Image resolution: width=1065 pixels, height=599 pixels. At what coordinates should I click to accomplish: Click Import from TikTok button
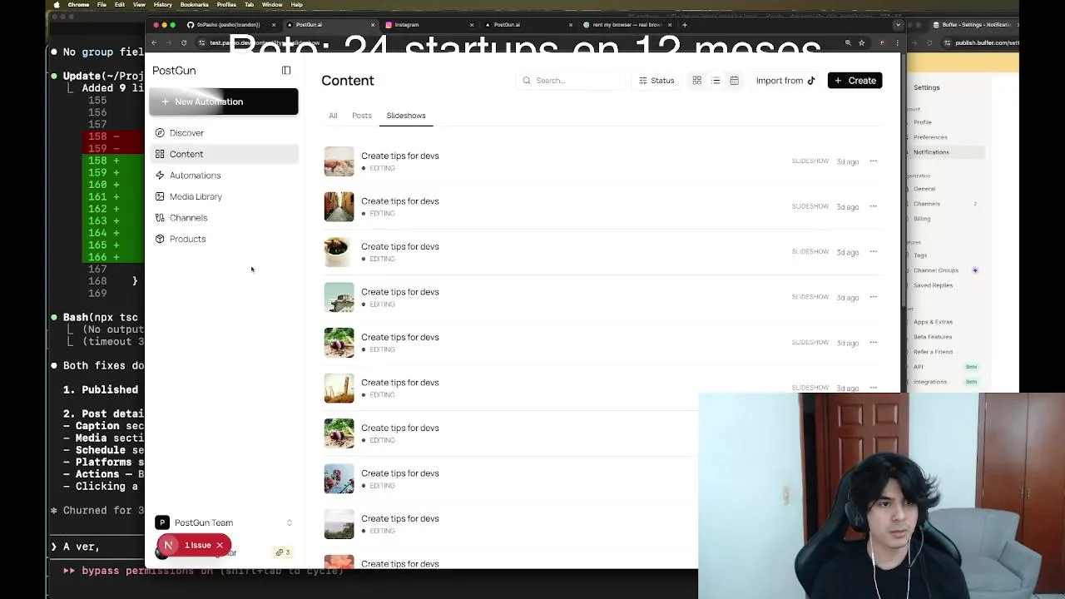pyautogui.click(x=785, y=81)
